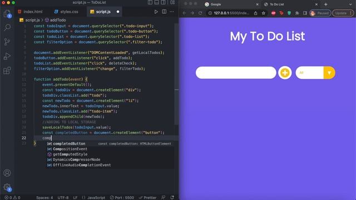The width and height of the screenshot is (356, 200).
Task: Open the red tag browser extension
Action: 281,13
